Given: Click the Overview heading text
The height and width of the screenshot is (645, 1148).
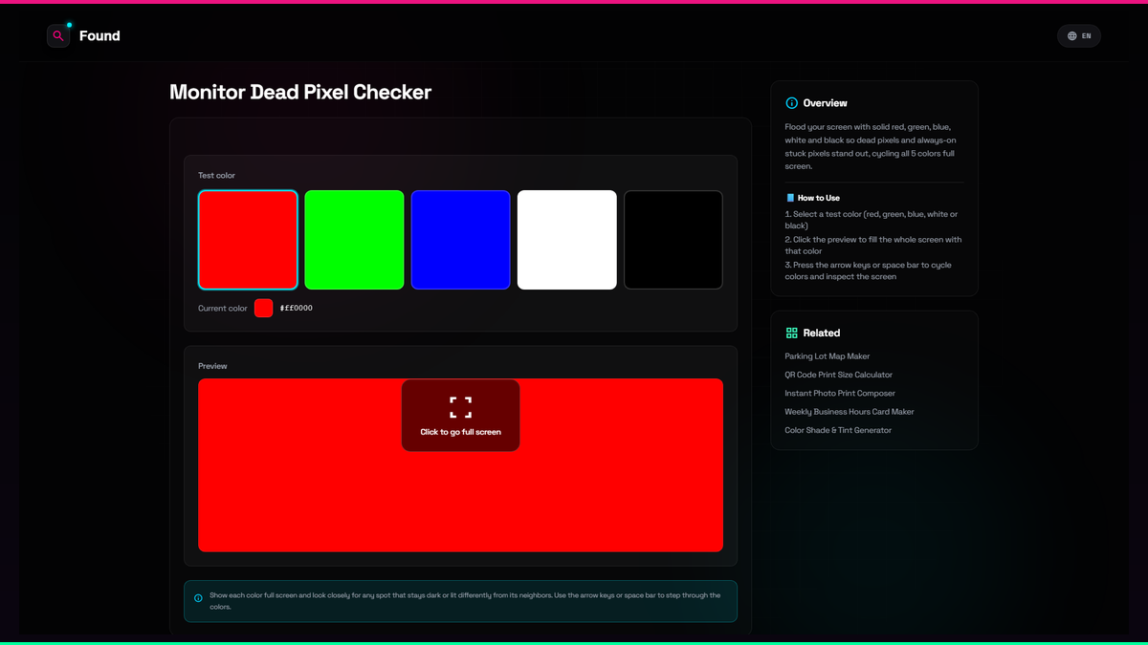Looking at the screenshot, I should pos(826,103).
